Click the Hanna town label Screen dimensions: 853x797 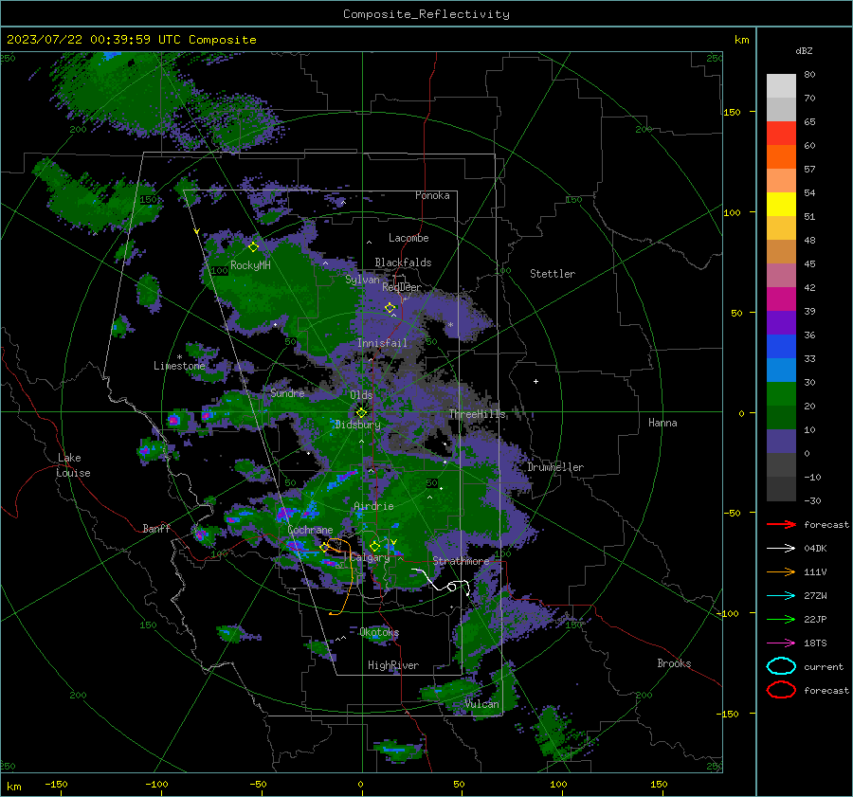point(662,423)
